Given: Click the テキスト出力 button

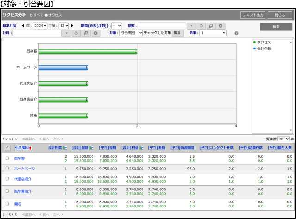Looking at the screenshot, I should point(253,15).
